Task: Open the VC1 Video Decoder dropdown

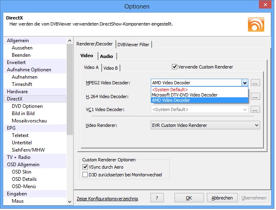Action: [200, 110]
